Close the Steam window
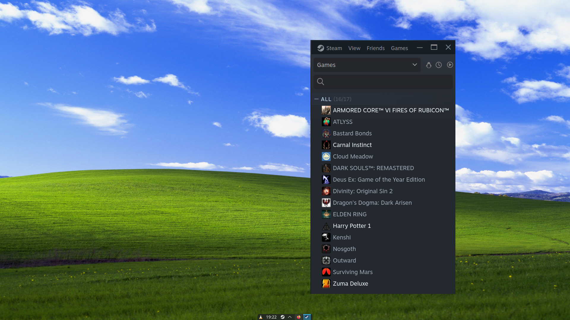Image resolution: width=570 pixels, height=320 pixels. point(448,47)
